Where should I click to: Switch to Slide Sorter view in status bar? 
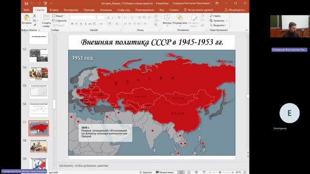[x=189, y=172]
